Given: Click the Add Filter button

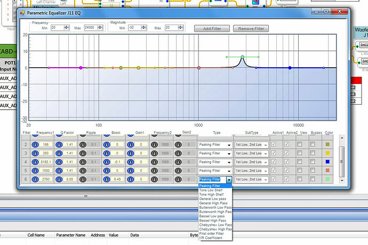Looking at the screenshot, I should [x=212, y=28].
